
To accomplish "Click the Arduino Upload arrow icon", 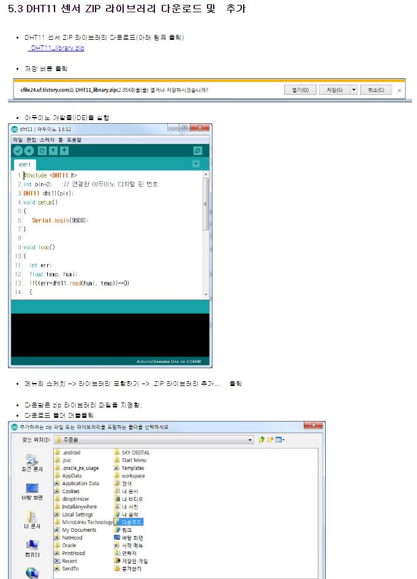I will [29, 151].
